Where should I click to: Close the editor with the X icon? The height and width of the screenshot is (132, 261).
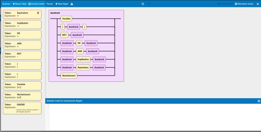click(258, 4)
